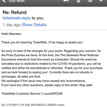Tap the TicketWeb Customer Service signature

pos(32,94)
